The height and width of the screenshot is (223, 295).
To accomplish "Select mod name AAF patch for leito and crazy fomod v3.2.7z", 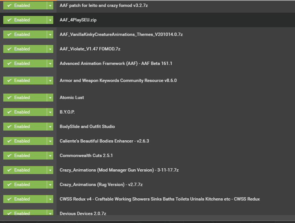I will 104,5.
